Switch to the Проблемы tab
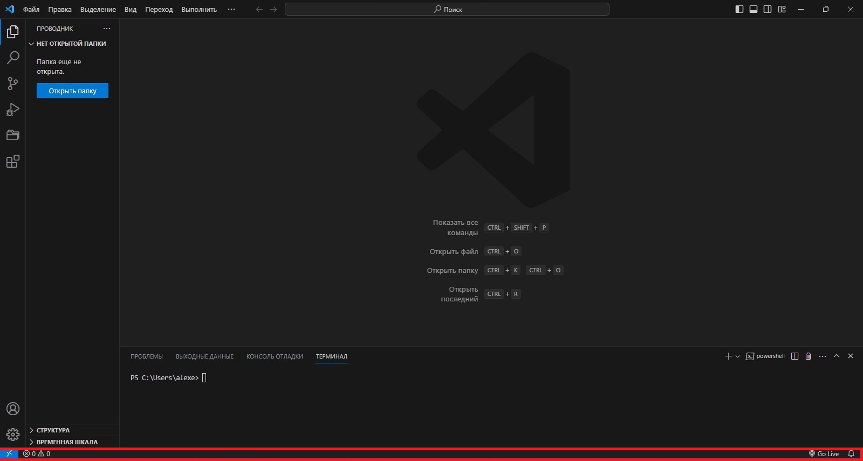This screenshot has height=461, width=863. [x=147, y=356]
